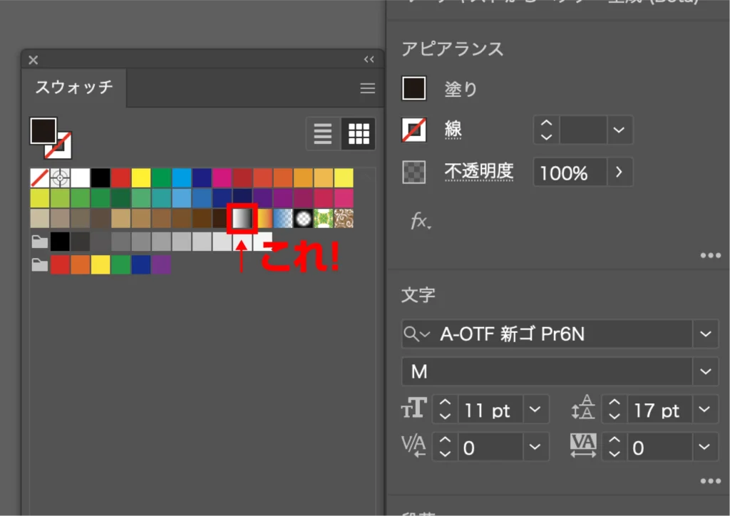Open the font weight M dropdown
The image size is (730, 516).
(x=706, y=371)
